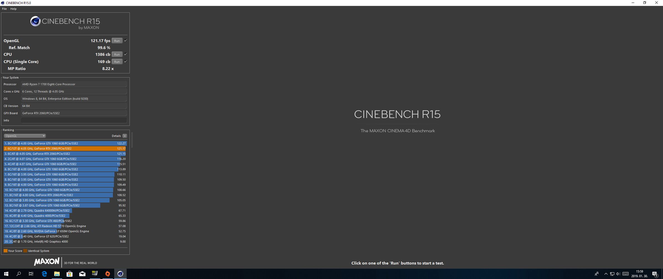Image resolution: width=663 pixels, height=279 pixels.
Task: Select ranking row 3 6C/6T scoring 121.15
Action: (x=65, y=154)
